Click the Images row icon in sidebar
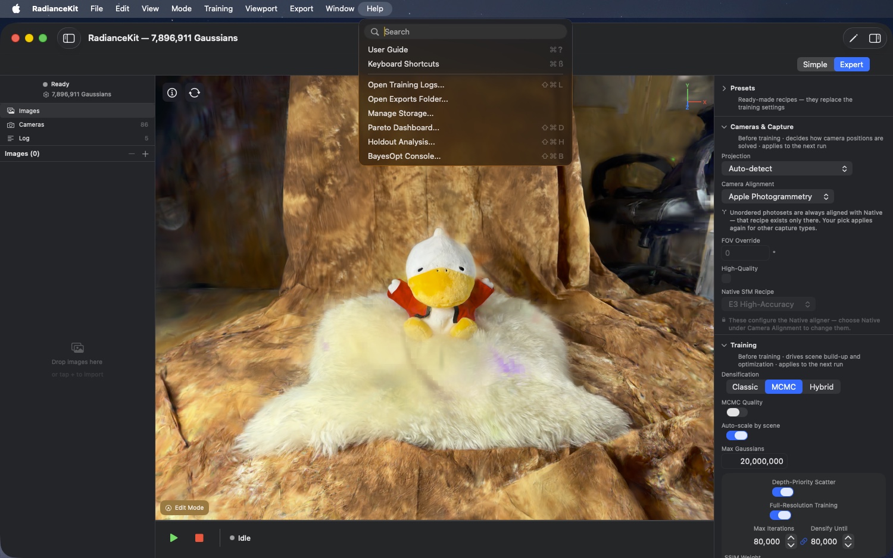Screen dimensions: 893x558 pyautogui.click(x=11, y=111)
